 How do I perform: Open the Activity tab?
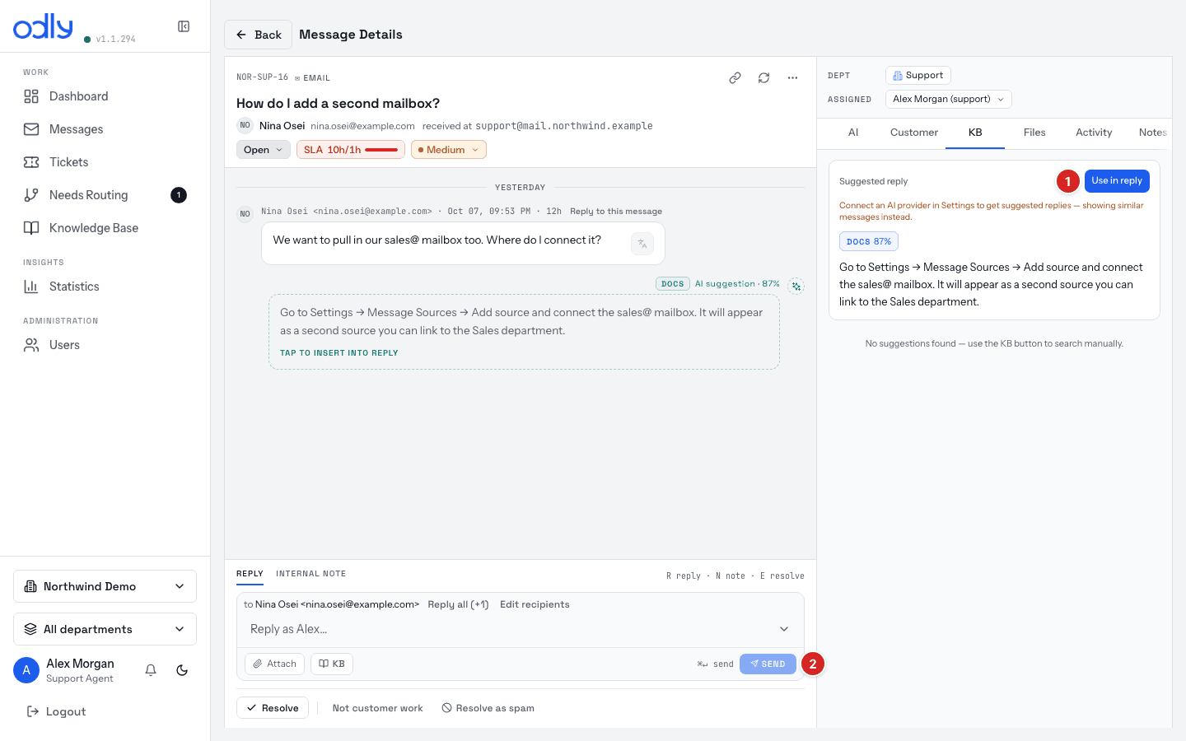[1094, 133]
